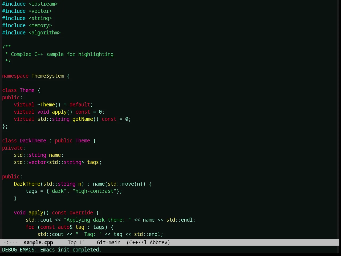The height and width of the screenshot is (256, 341).
Task: Click 'Theme' in 'class Theme {'
Action: point(27,90)
